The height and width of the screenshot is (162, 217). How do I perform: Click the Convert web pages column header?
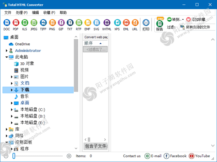[x=96, y=37]
